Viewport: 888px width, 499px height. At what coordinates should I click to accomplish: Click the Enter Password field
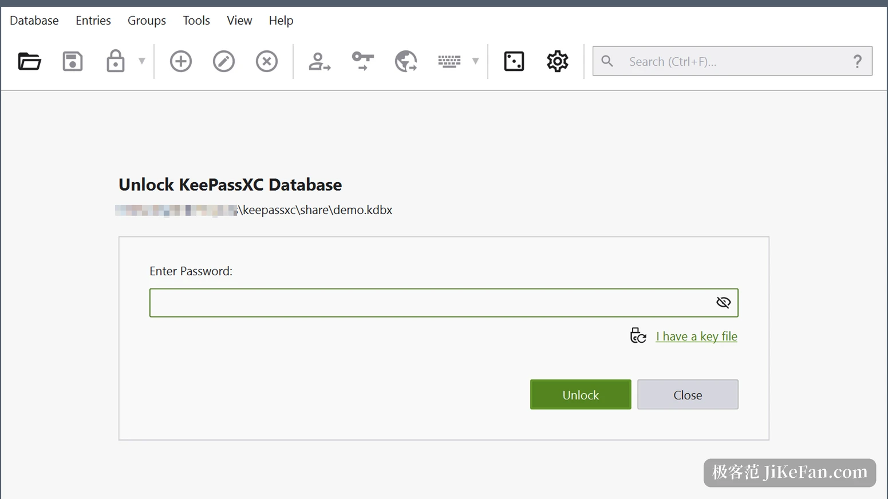[x=444, y=303]
